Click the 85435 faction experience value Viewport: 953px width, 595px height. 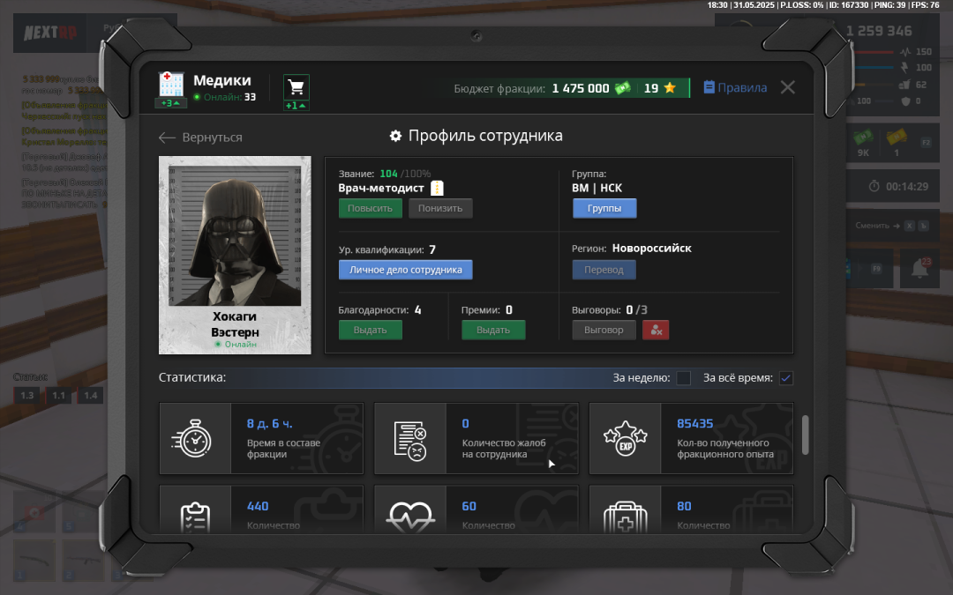click(x=694, y=424)
